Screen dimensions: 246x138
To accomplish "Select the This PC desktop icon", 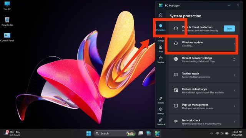I will [7, 6].
